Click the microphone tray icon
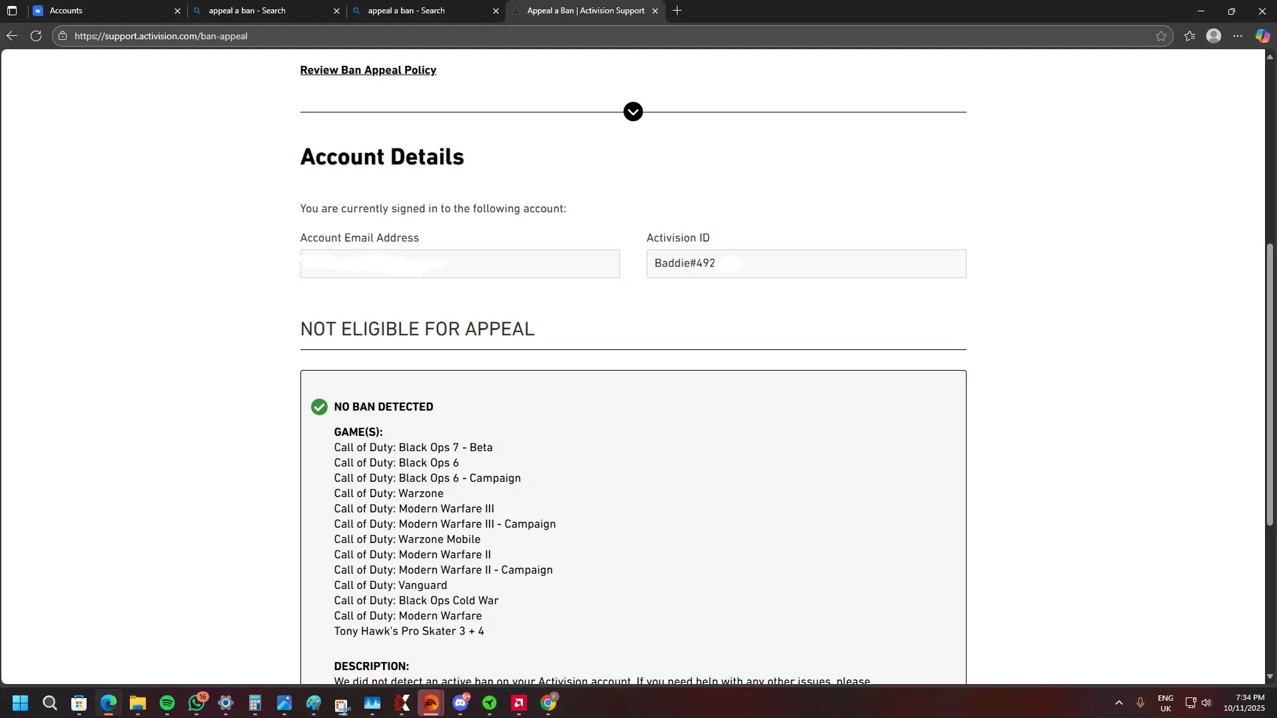 click(x=1140, y=703)
